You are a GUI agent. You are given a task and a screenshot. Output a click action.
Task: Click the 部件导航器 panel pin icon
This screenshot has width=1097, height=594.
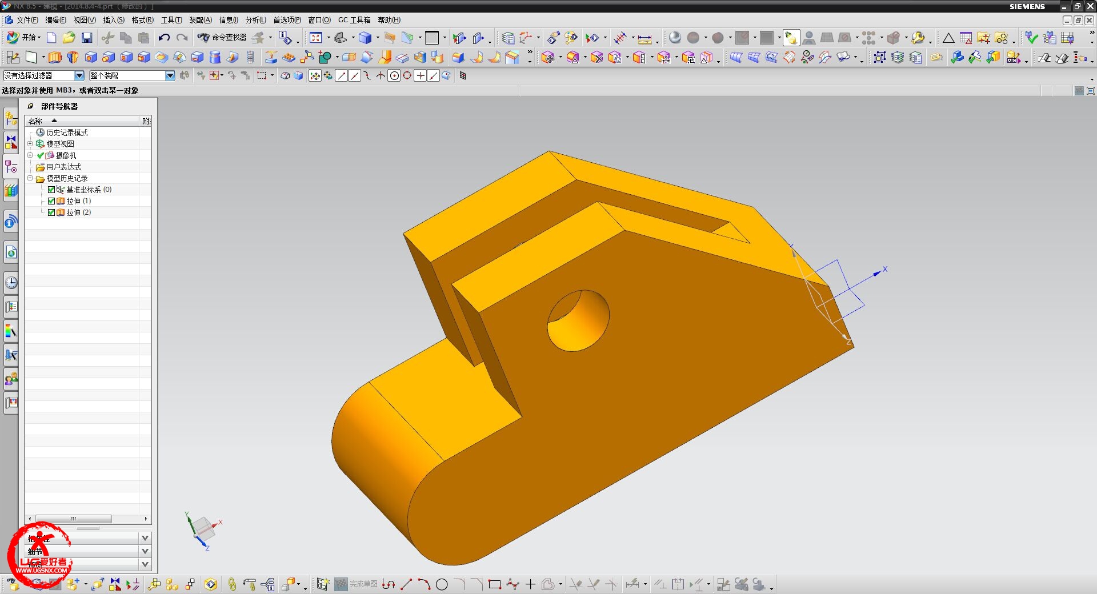[x=31, y=106]
